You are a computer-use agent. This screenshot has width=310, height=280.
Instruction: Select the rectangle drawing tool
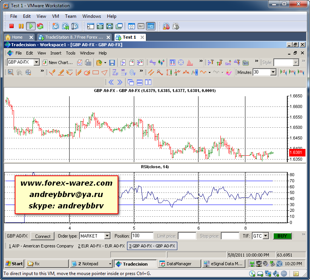coord(96,72)
